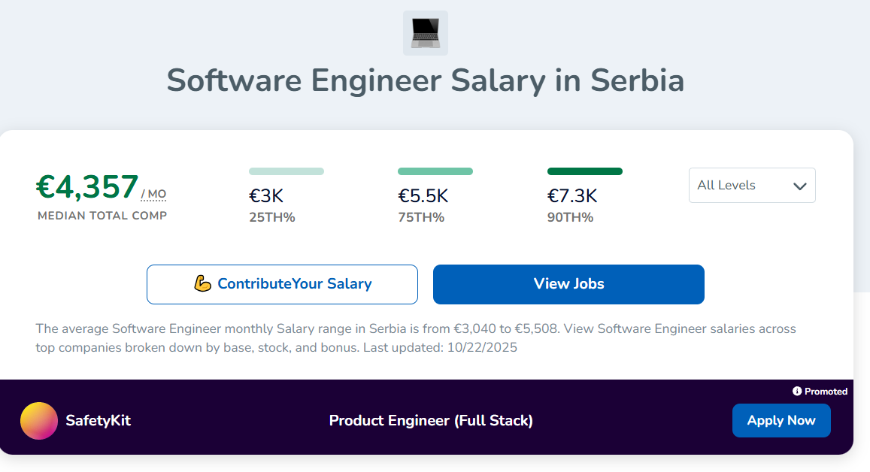
Task: Click the underlined / MO period label
Action: pos(153,195)
